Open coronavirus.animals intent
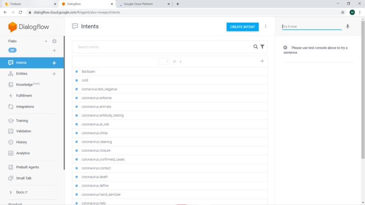 coord(170,106)
